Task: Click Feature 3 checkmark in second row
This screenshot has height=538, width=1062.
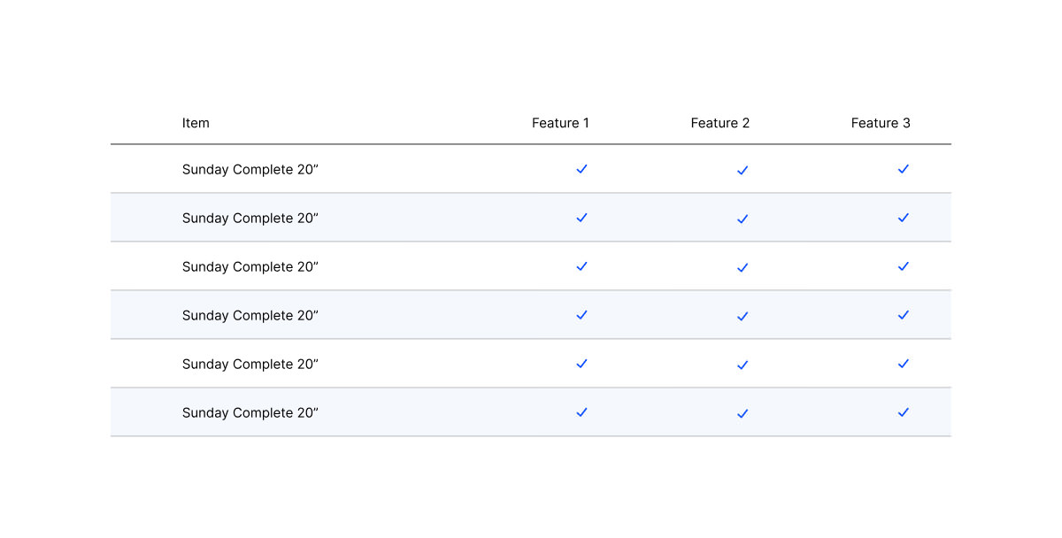Action: [x=903, y=218]
